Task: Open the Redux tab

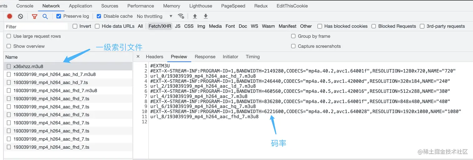Action: pos(261,6)
